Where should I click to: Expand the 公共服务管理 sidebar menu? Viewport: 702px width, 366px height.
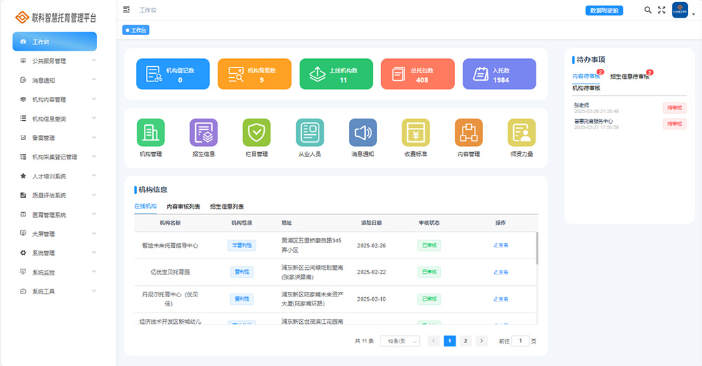pos(59,61)
